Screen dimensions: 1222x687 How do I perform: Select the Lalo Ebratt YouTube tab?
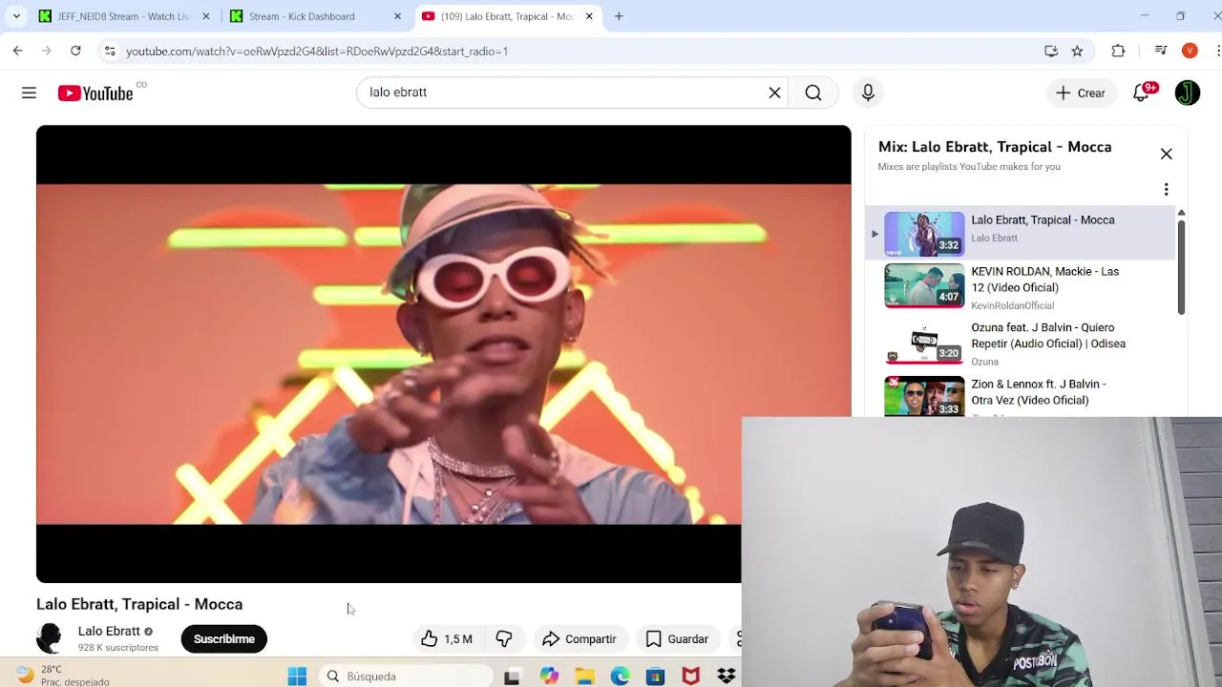tap(506, 16)
